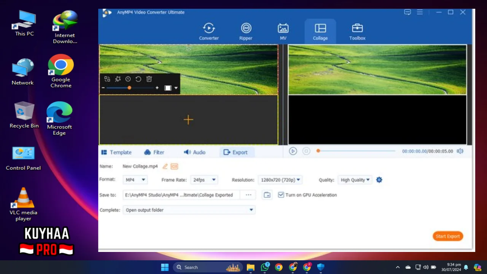
Task: Click the clip zoom slider handle
Action: tap(129, 88)
